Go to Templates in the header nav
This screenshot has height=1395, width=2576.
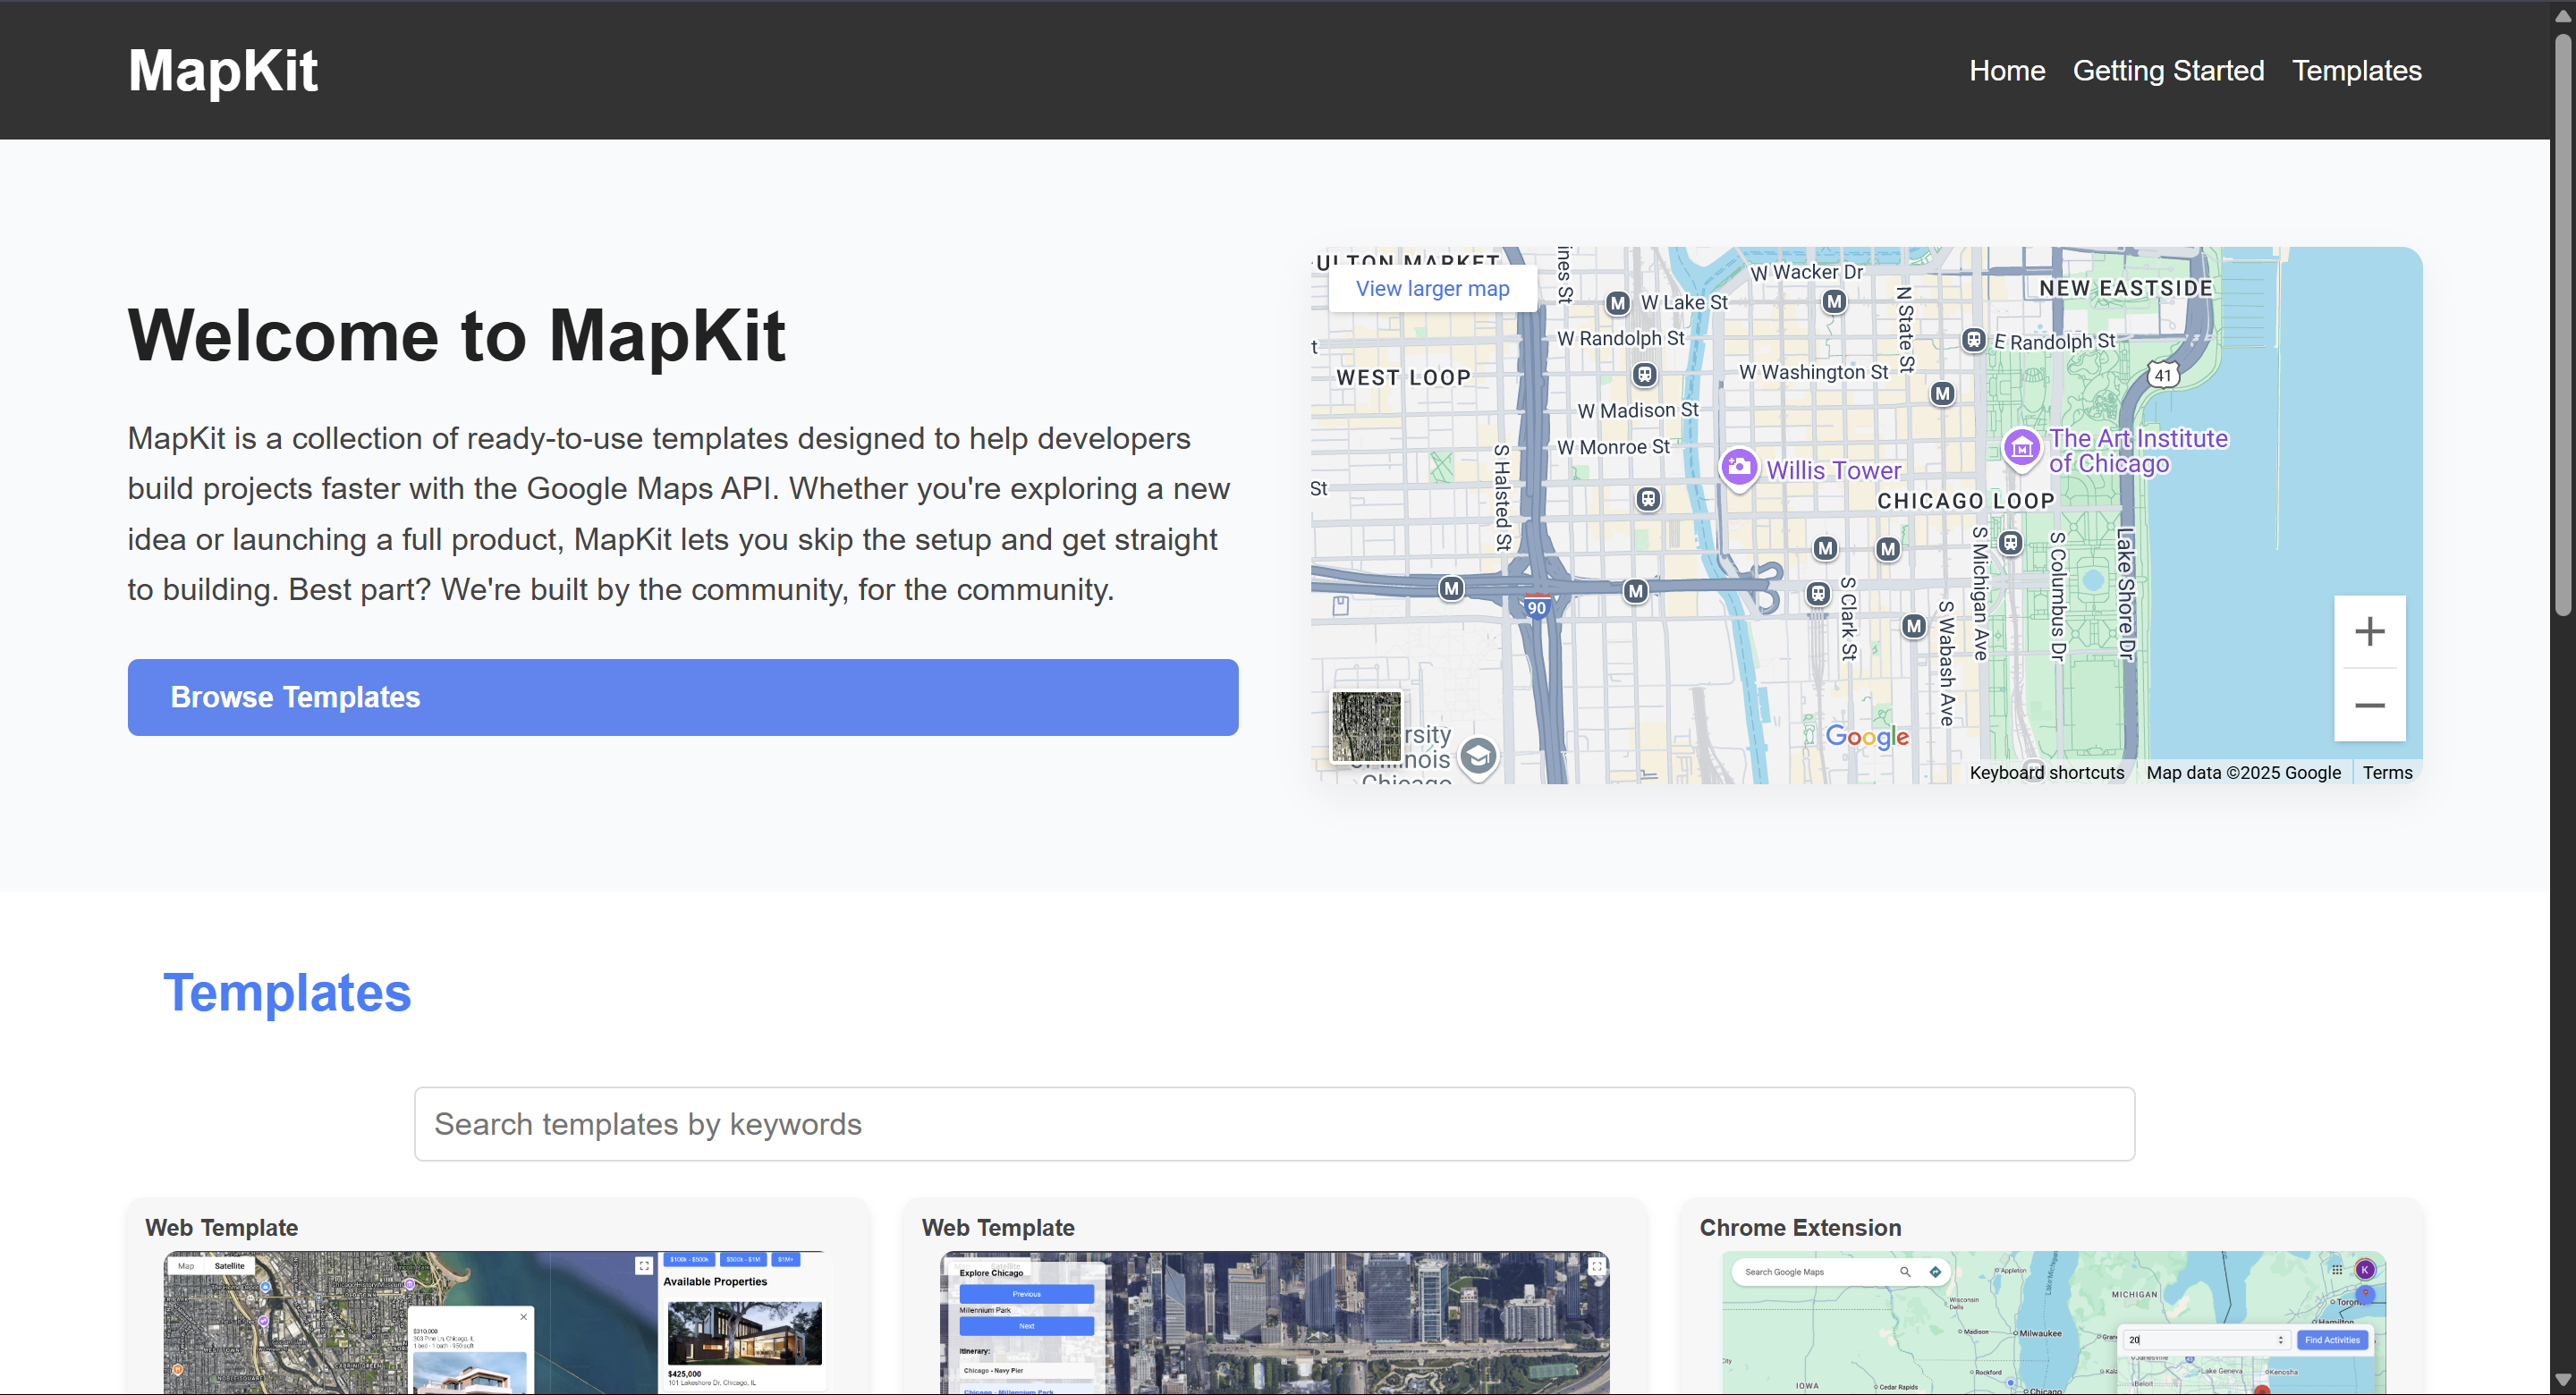(x=2356, y=70)
